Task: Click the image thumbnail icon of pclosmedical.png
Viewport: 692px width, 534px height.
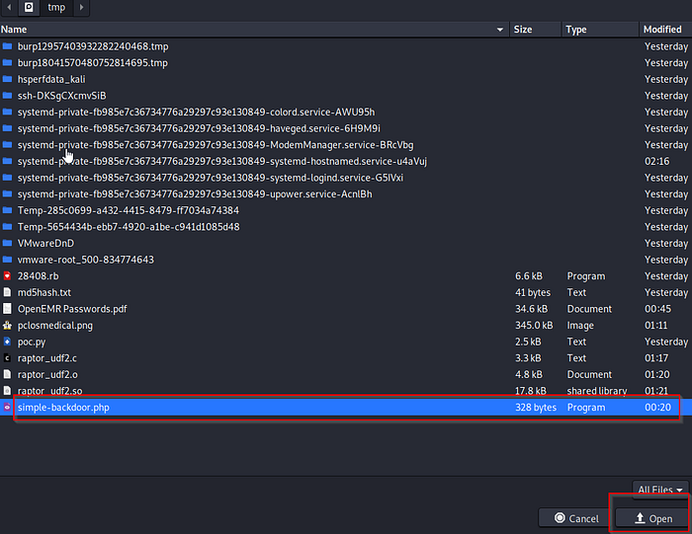Action: [x=8, y=326]
